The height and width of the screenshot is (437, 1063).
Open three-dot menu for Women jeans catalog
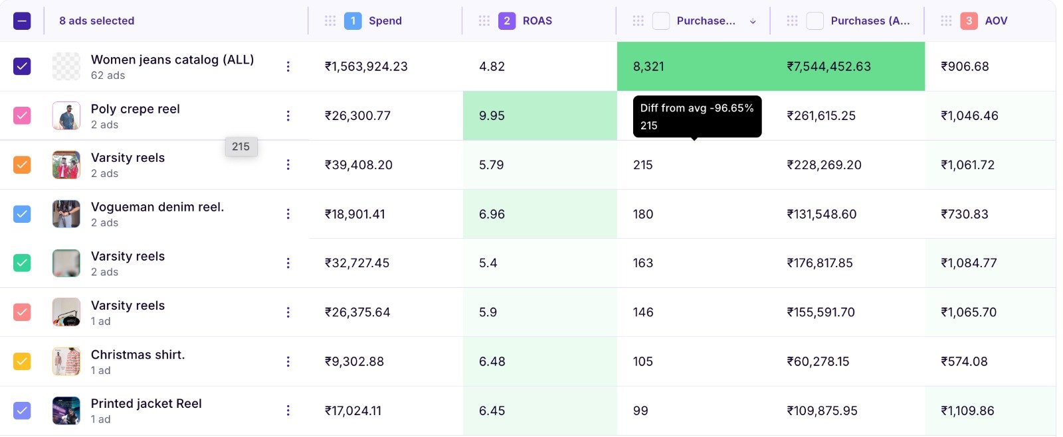(288, 66)
